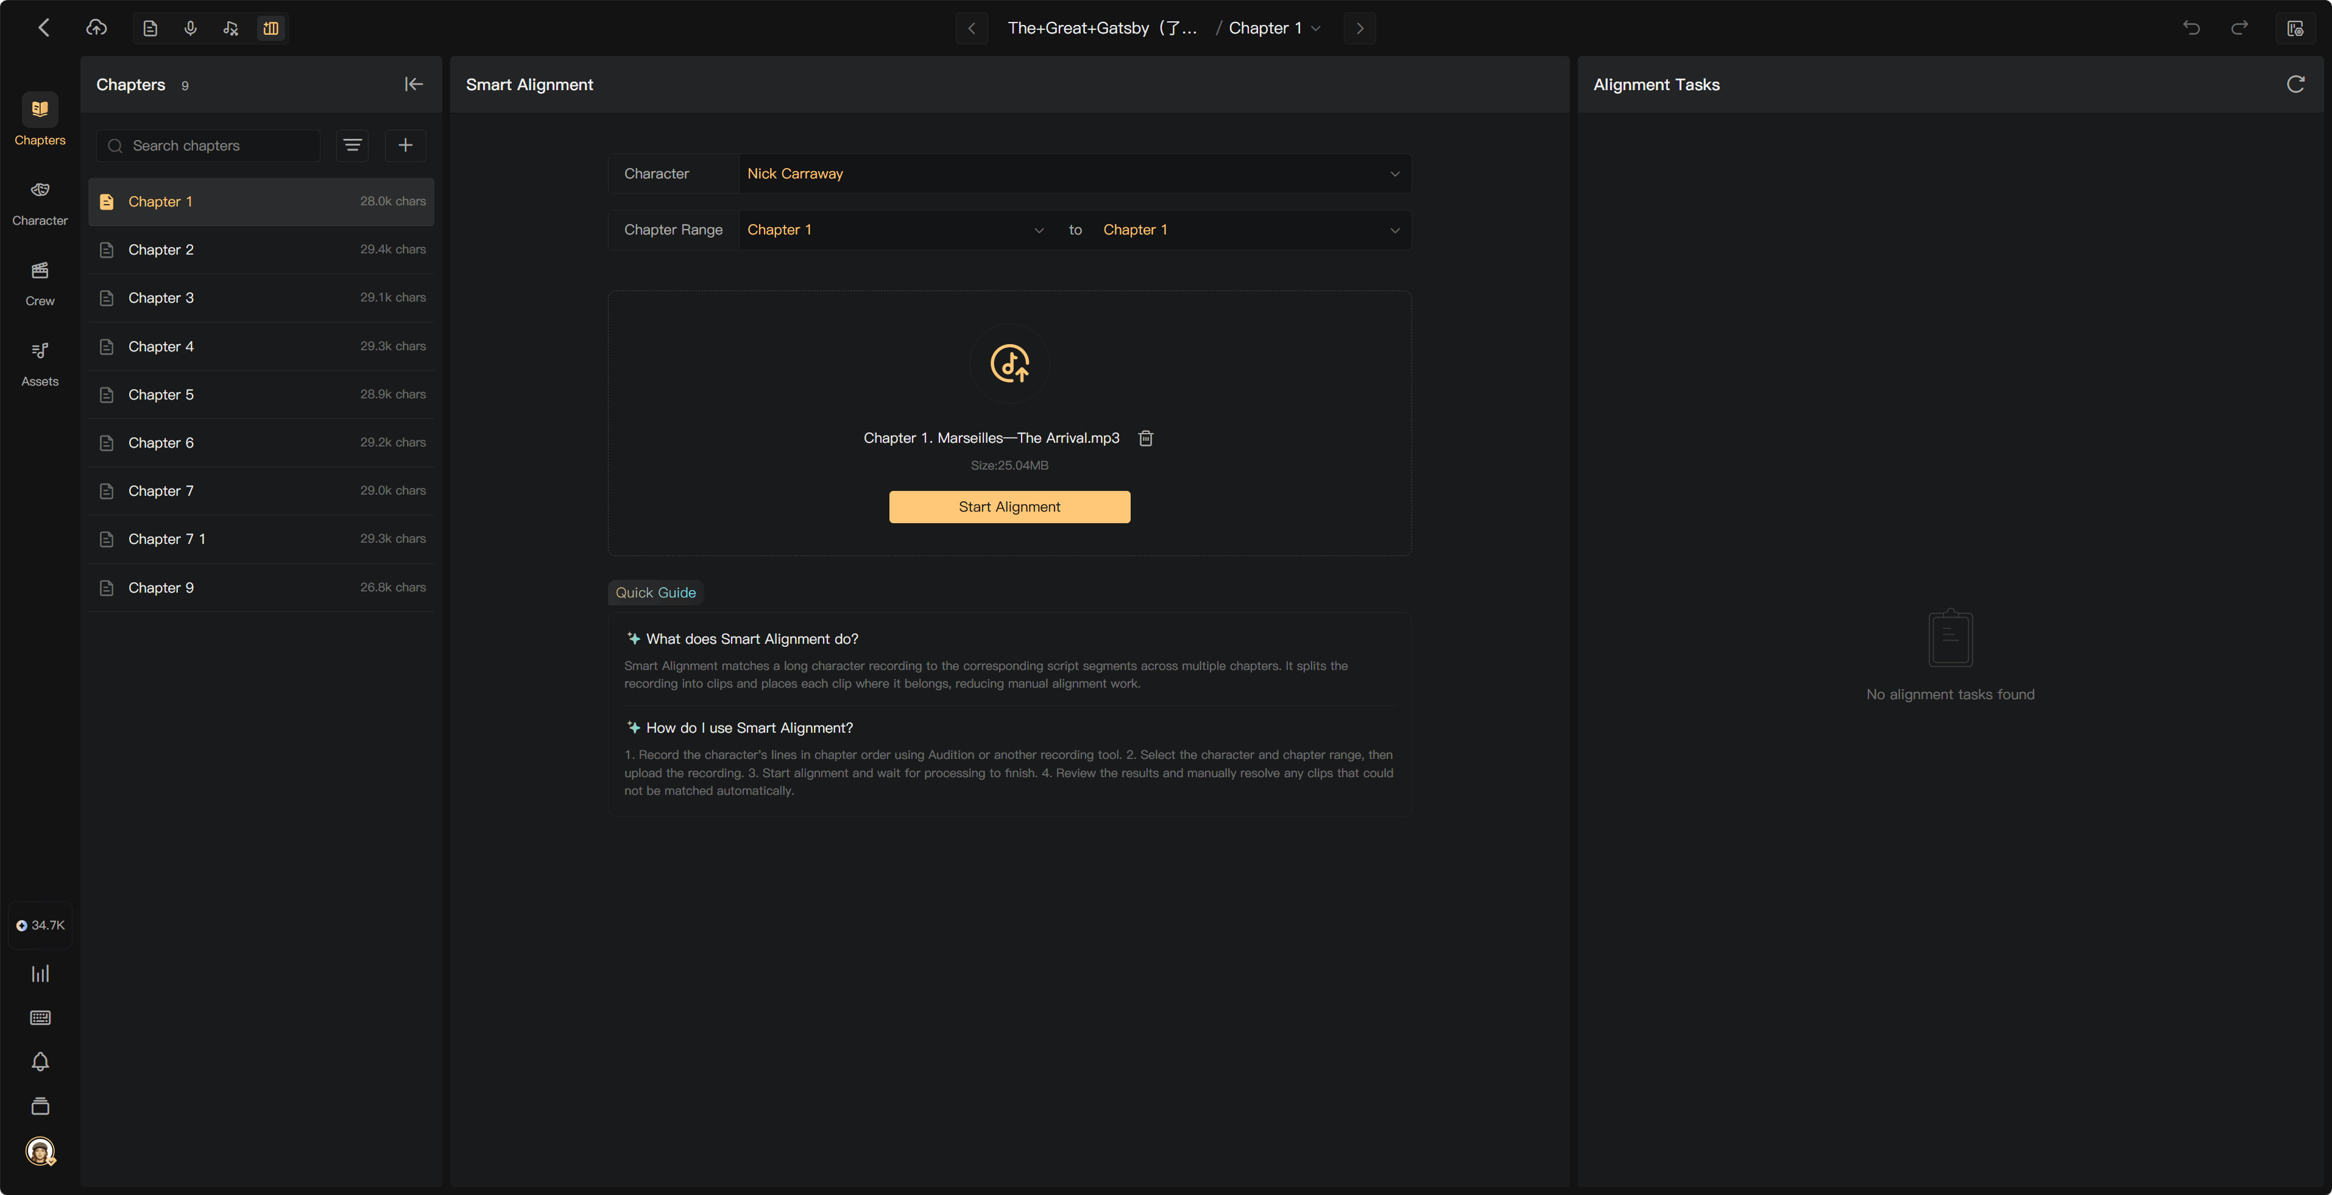The height and width of the screenshot is (1195, 2332).
Task: Open the 34.7K credits balance
Action: [x=40, y=925]
